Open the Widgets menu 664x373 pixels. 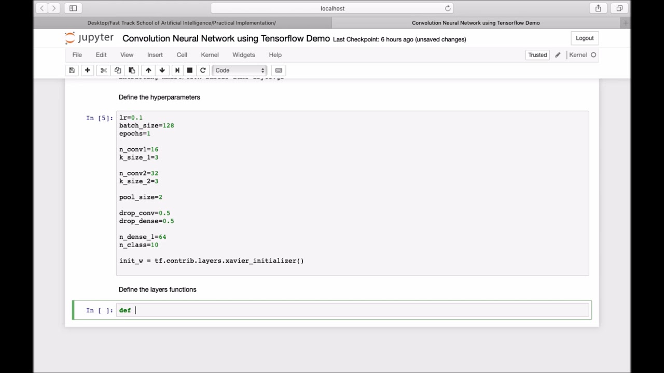coord(243,55)
